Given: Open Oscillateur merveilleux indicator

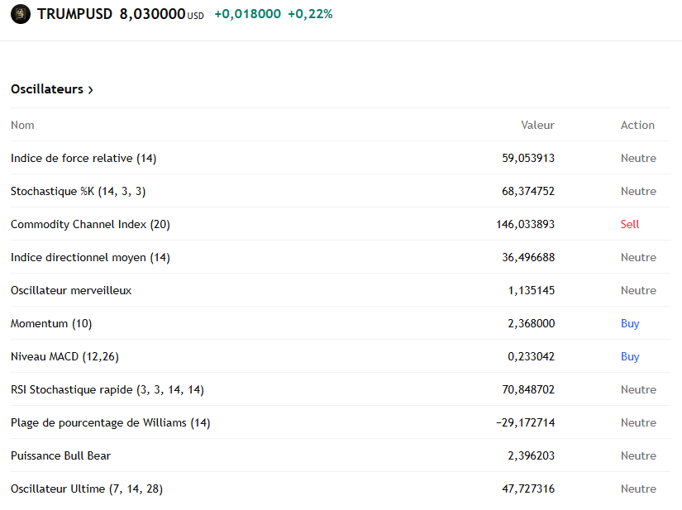Looking at the screenshot, I should [x=69, y=290].
